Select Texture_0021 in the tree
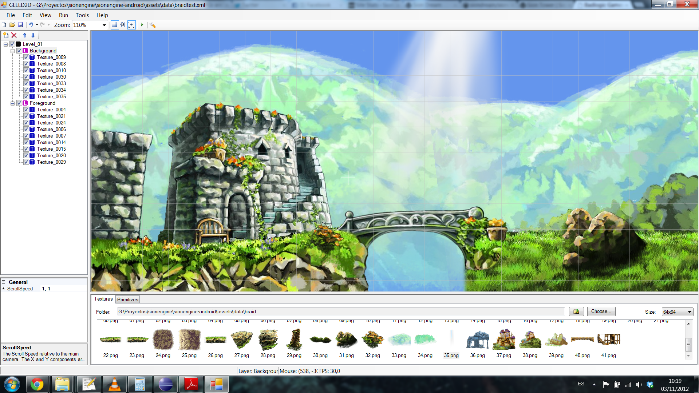This screenshot has height=393, width=699. [x=51, y=116]
